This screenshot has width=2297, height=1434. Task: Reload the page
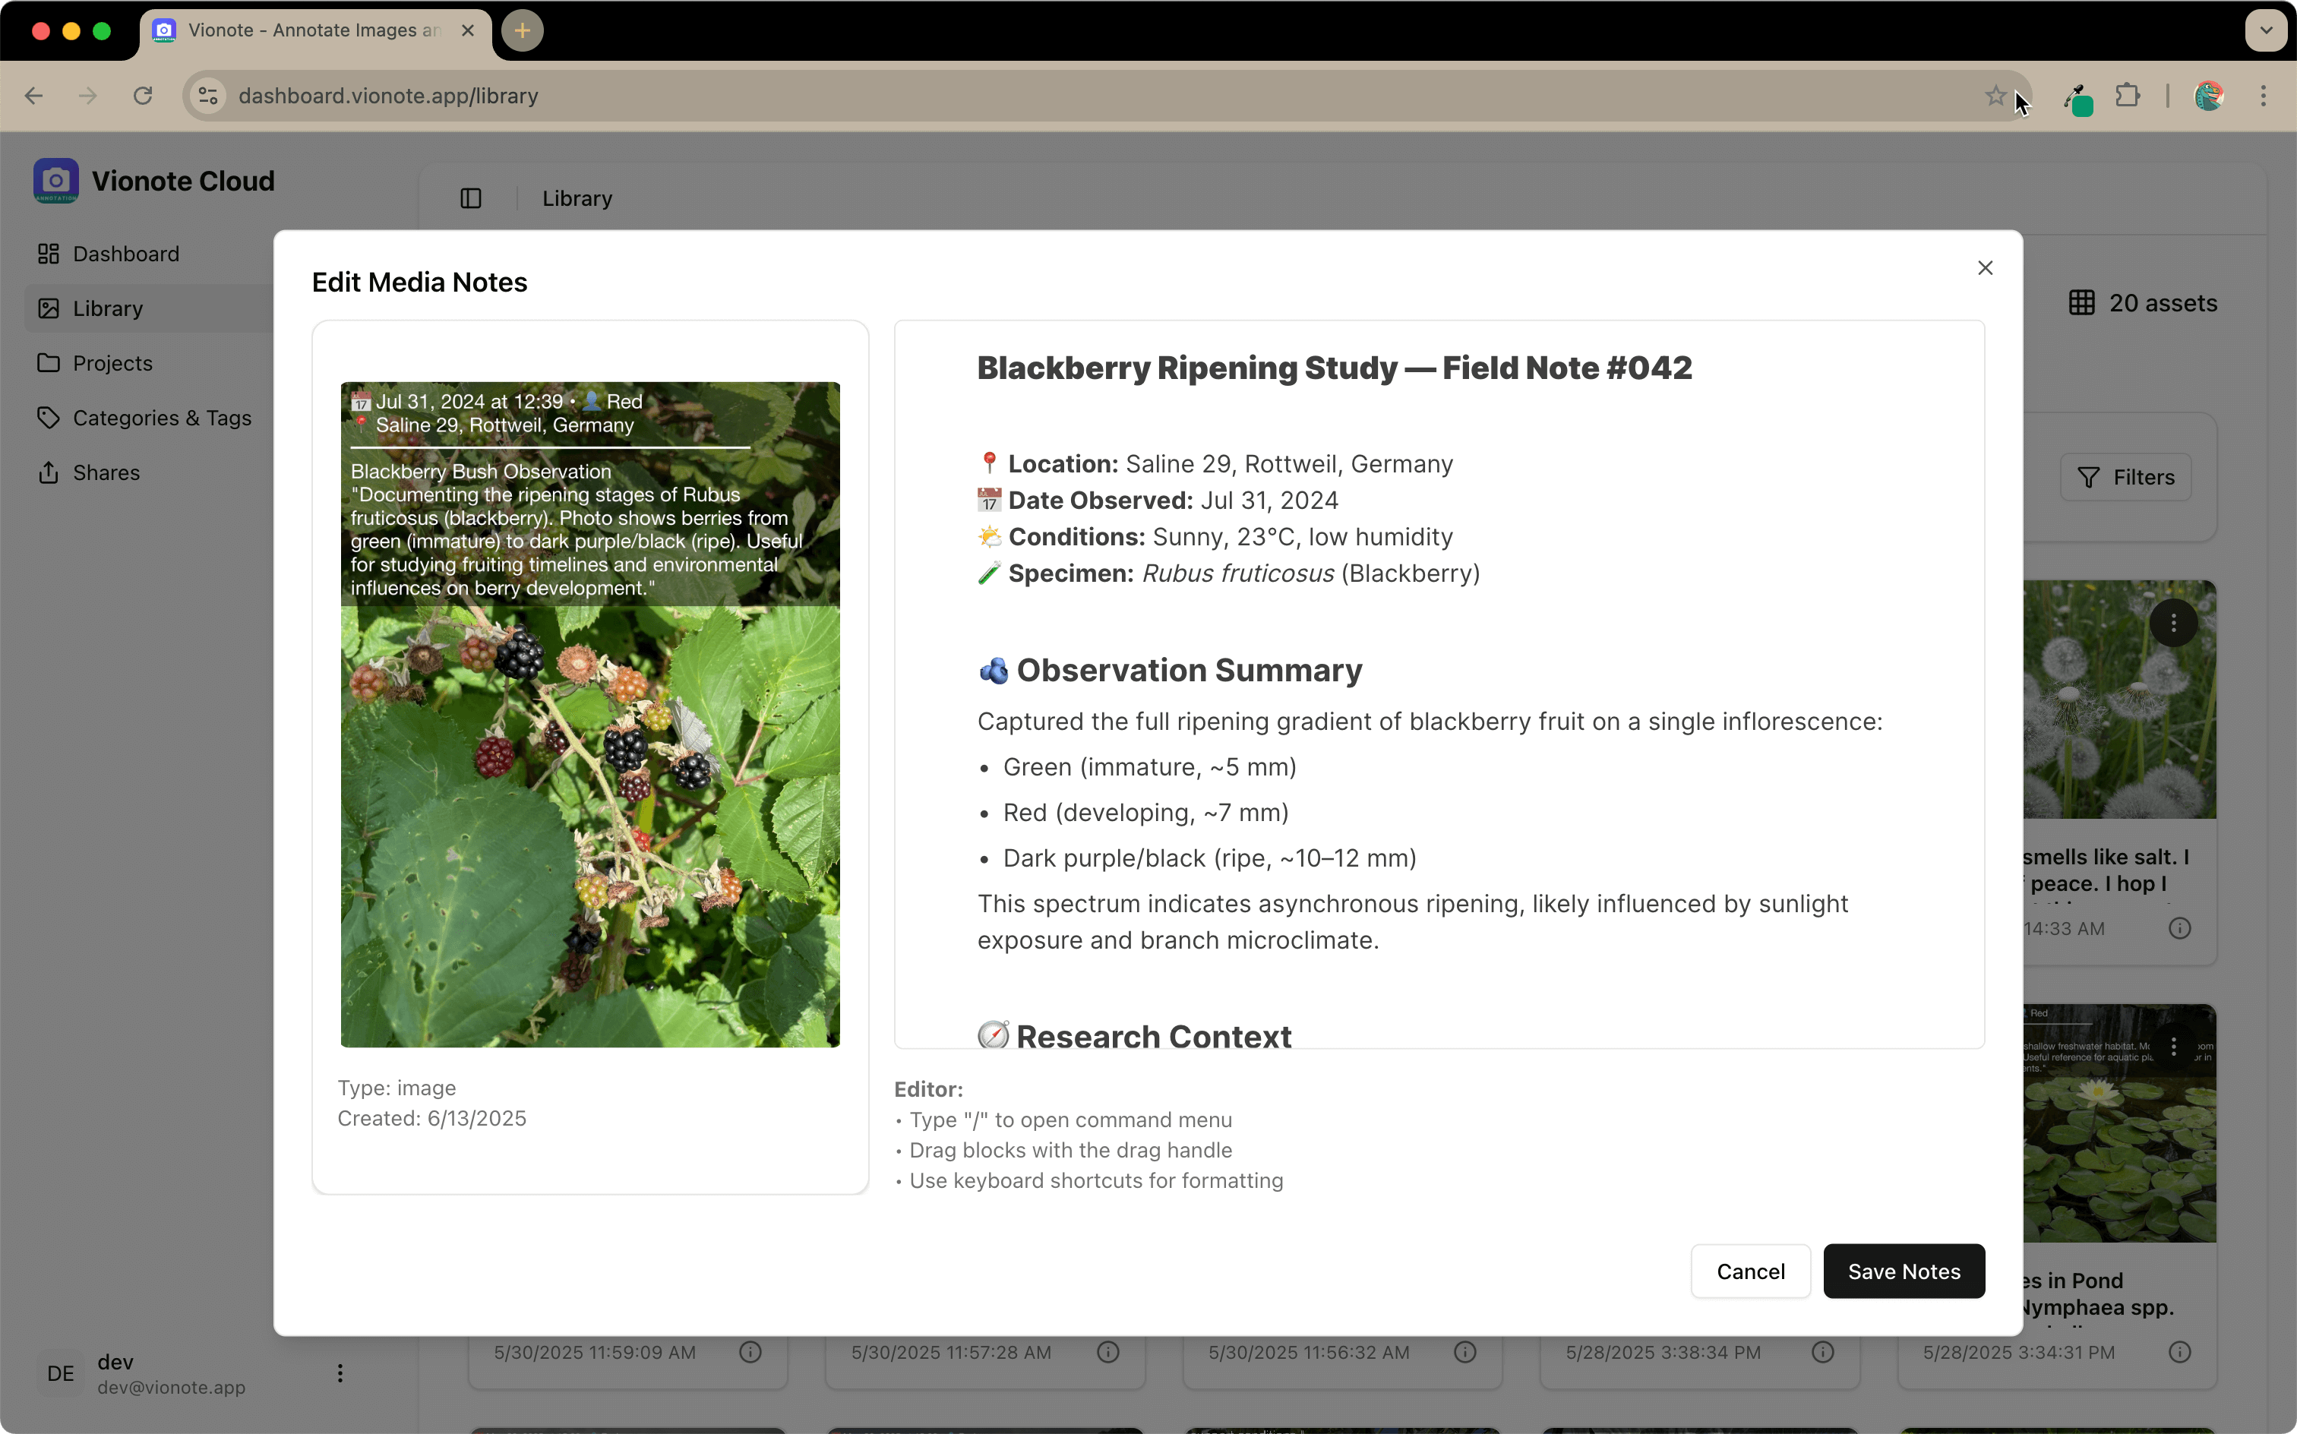[x=144, y=96]
